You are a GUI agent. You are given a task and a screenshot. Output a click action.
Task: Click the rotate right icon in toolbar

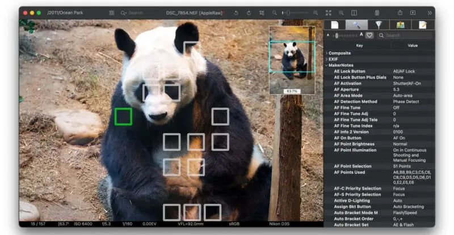pos(249,12)
